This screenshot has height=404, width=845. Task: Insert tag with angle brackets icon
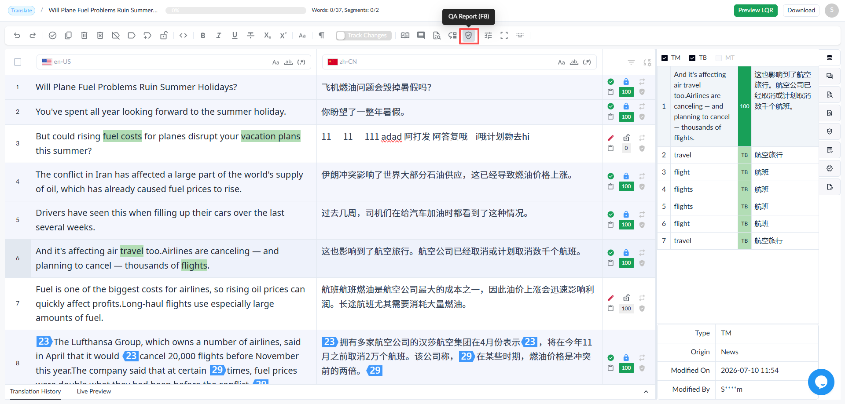[x=184, y=36]
